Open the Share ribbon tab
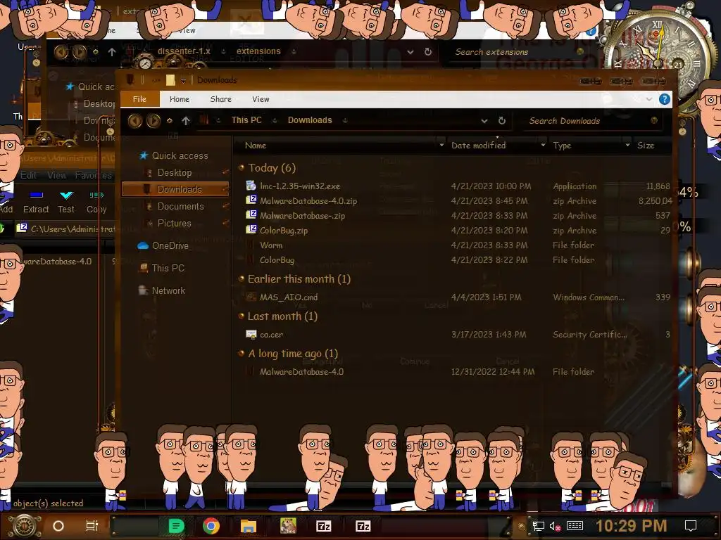This screenshot has width=721, height=540. [x=220, y=99]
